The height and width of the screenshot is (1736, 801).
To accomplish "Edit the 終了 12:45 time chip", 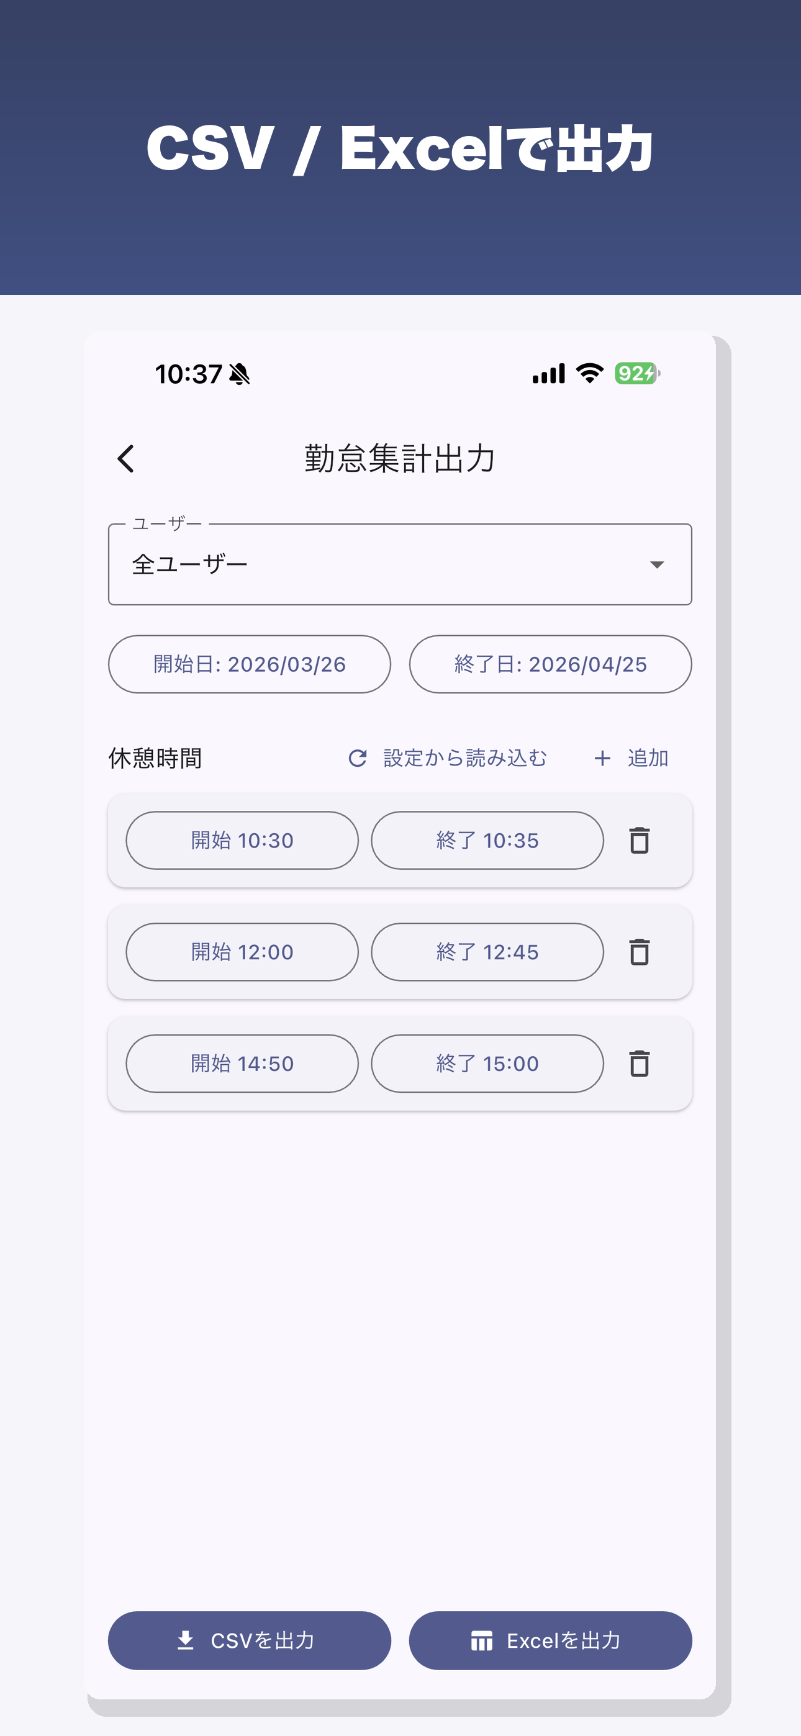I will coord(487,952).
